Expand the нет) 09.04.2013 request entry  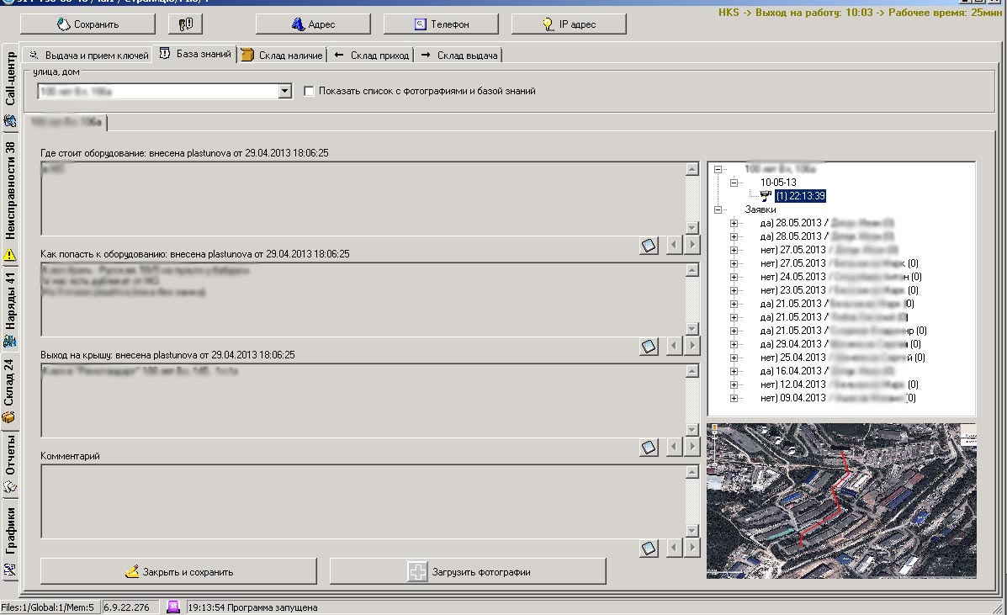(x=734, y=399)
